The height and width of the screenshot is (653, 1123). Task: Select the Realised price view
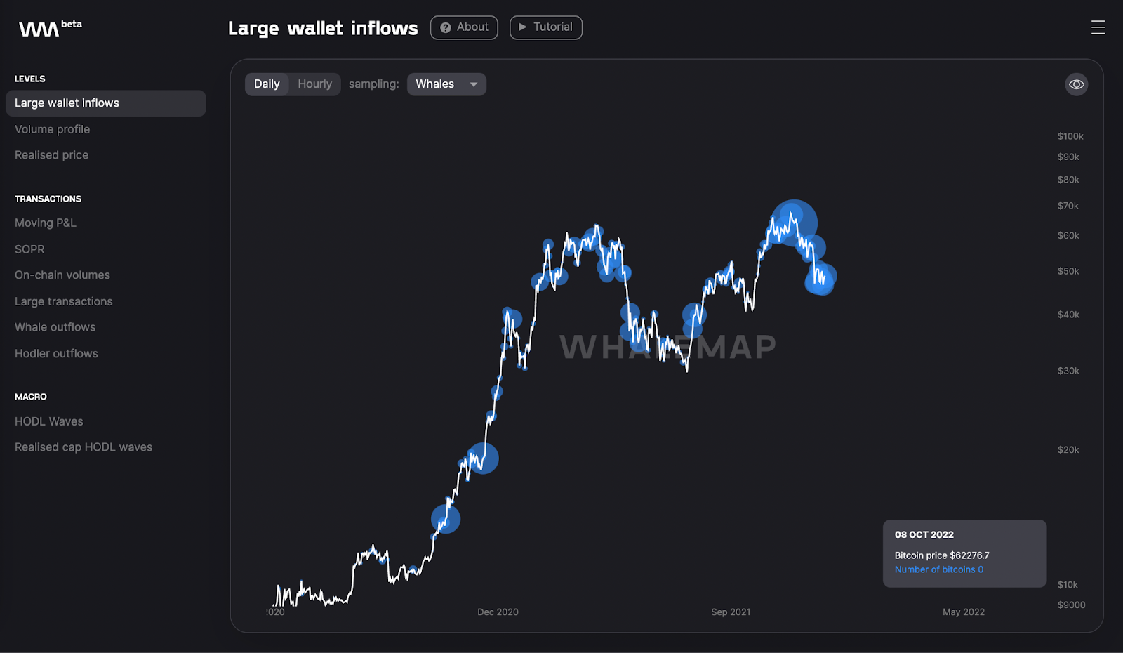51,154
